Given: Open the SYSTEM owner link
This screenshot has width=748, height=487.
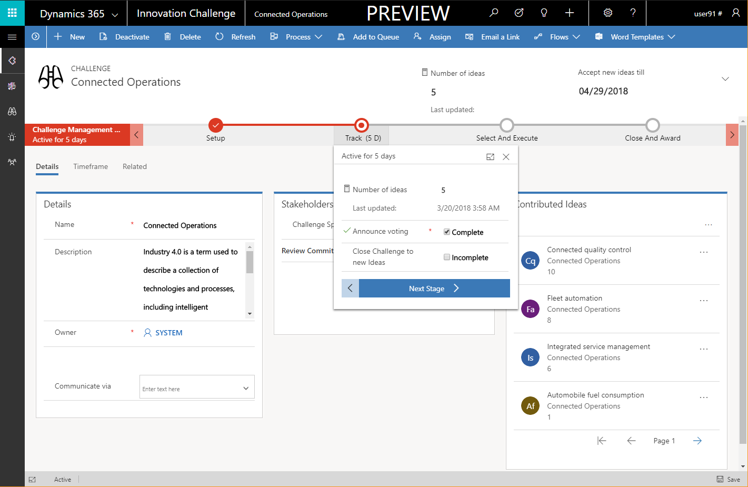Looking at the screenshot, I should click(168, 333).
